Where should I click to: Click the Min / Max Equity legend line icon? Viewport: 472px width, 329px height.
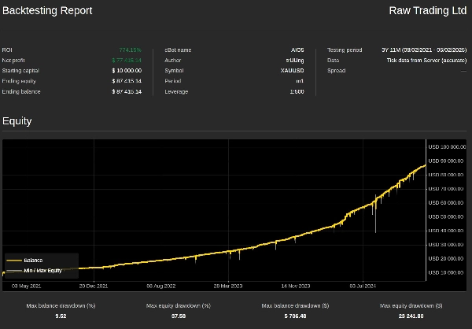point(13,270)
